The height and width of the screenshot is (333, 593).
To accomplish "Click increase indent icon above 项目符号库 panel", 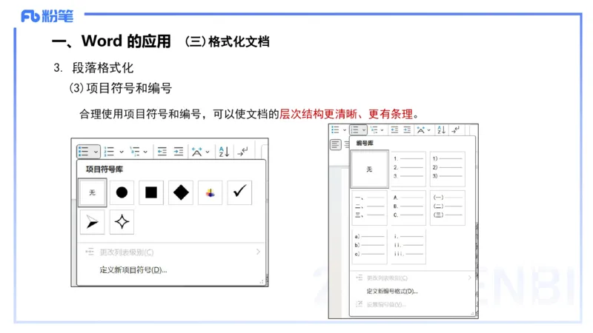I will [x=179, y=152].
